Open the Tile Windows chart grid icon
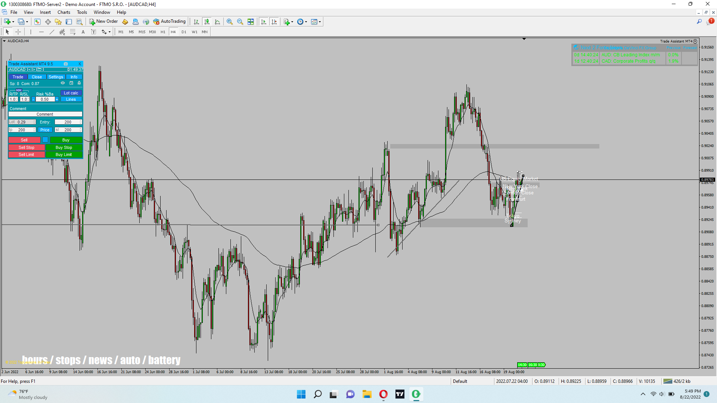Viewport: 717px width, 403px height. click(x=251, y=22)
